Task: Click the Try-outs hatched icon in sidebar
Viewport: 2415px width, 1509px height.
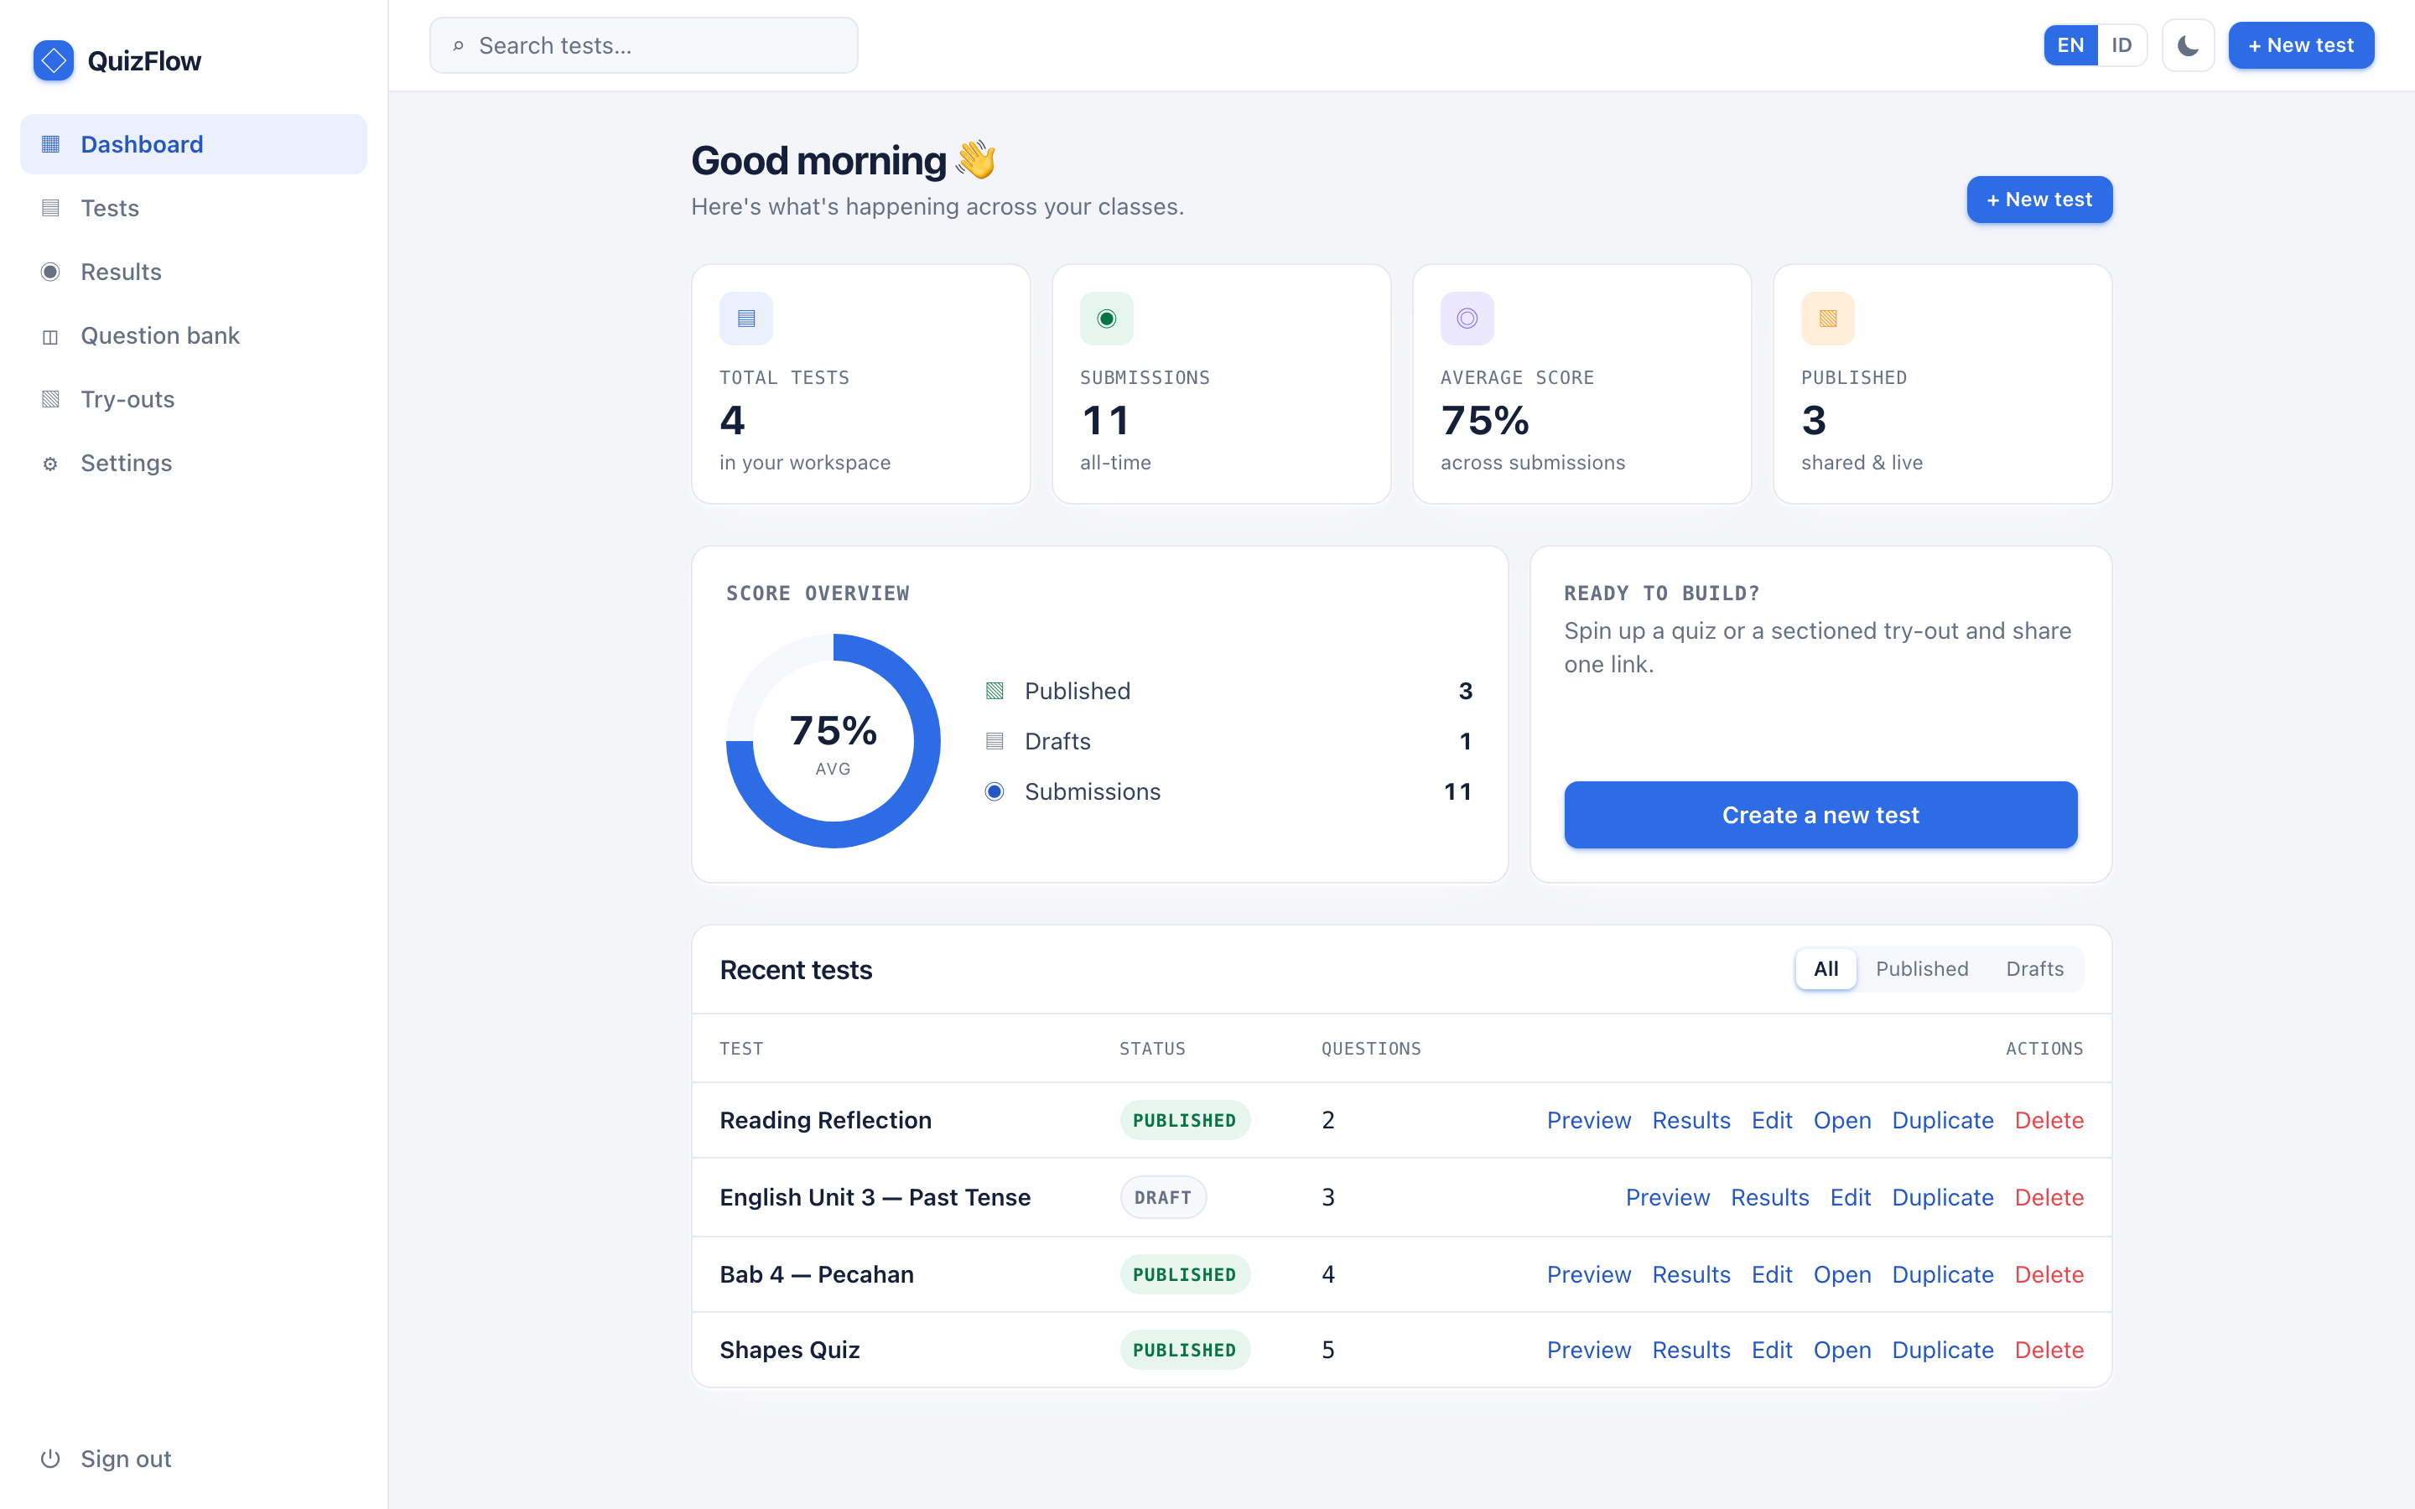Action: [51, 399]
